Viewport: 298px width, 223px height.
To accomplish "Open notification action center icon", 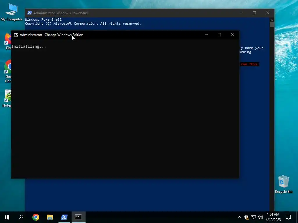I will [288, 217].
